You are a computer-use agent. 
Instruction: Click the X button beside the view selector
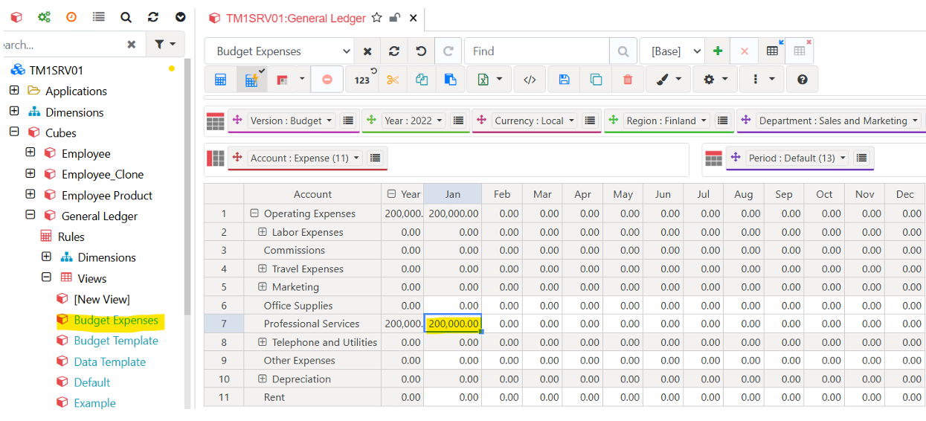[x=367, y=51]
